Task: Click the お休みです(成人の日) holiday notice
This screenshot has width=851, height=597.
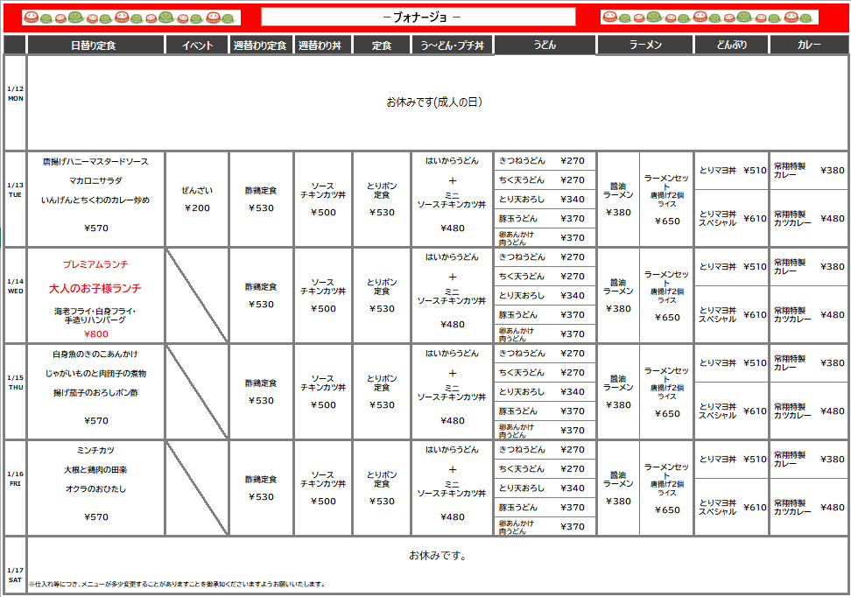Action: 434,102
